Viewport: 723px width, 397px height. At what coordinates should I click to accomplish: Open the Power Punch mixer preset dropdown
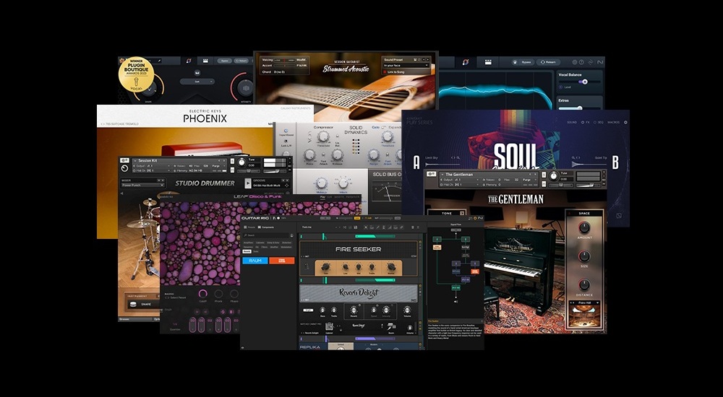point(143,185)
